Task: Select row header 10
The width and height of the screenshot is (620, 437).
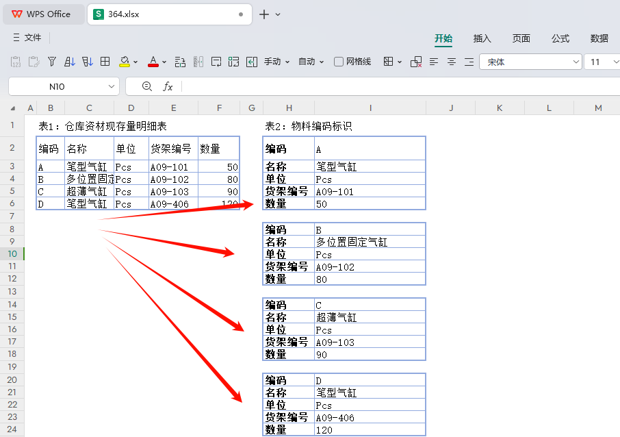Action: coord(12,253)
